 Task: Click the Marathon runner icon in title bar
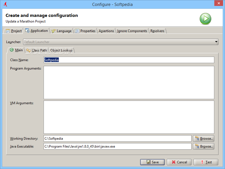point(5,4)
